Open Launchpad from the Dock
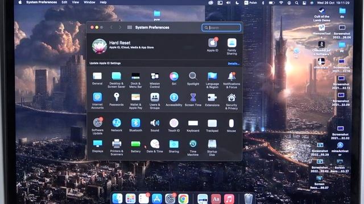Image resolution: width=364 pixels, height=204 pixels. (x=130, y=198)
